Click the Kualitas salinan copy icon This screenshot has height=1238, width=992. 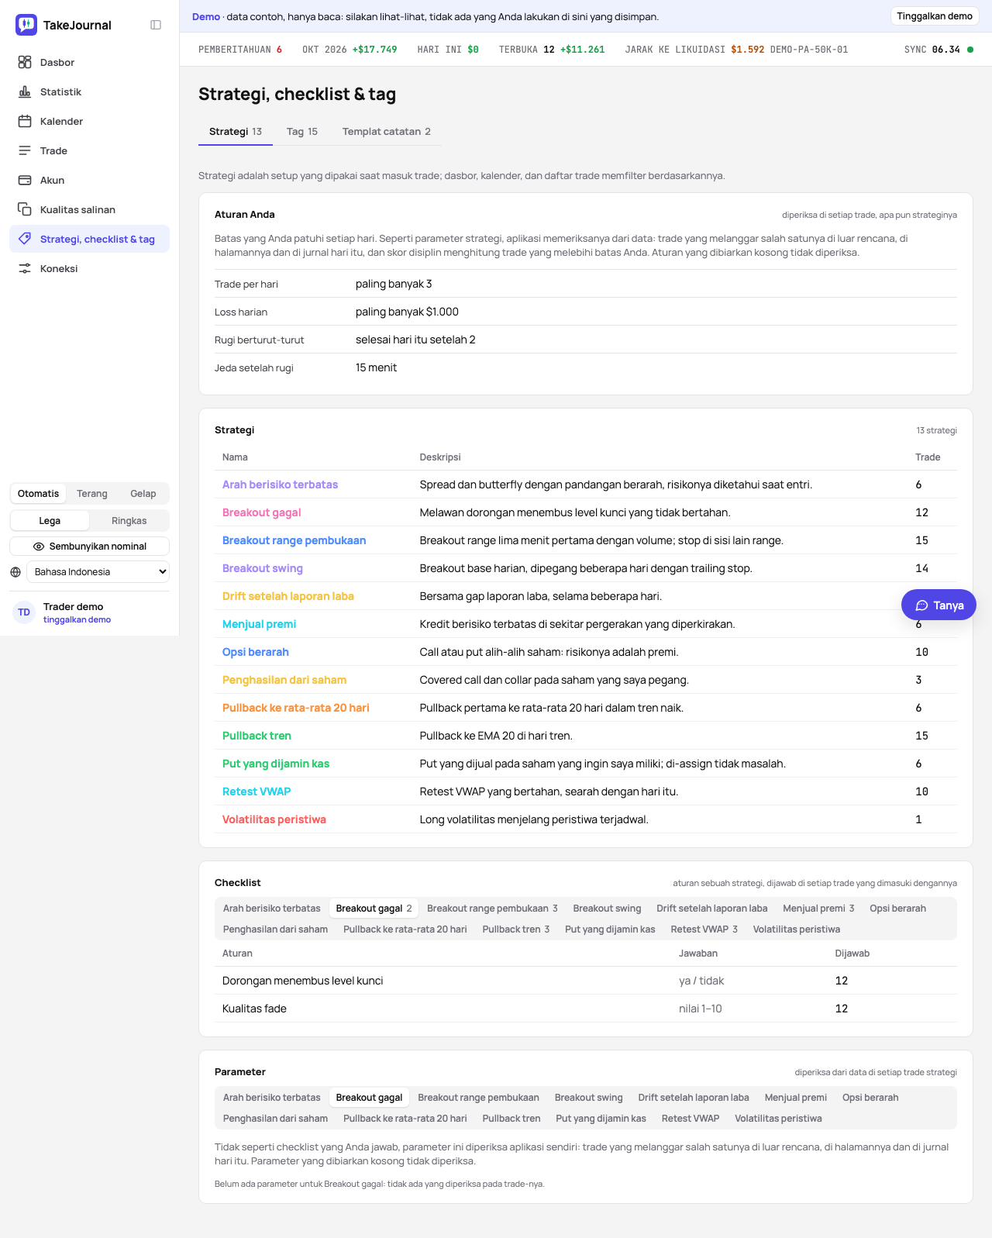25,209
